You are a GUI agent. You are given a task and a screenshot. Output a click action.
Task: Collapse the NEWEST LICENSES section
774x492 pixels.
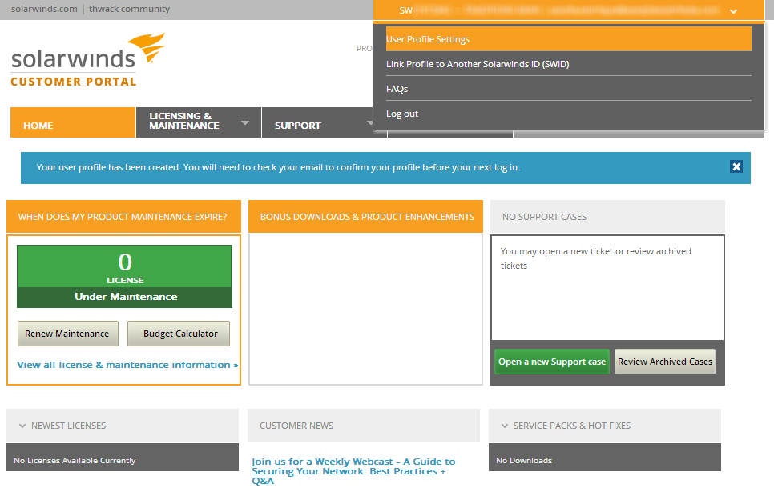(20, 426)
